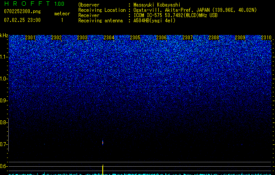Click the vertical gray range bar beside 0.7 kHz
This screenshot has width=275, height=175.
[x=9, y=135]
